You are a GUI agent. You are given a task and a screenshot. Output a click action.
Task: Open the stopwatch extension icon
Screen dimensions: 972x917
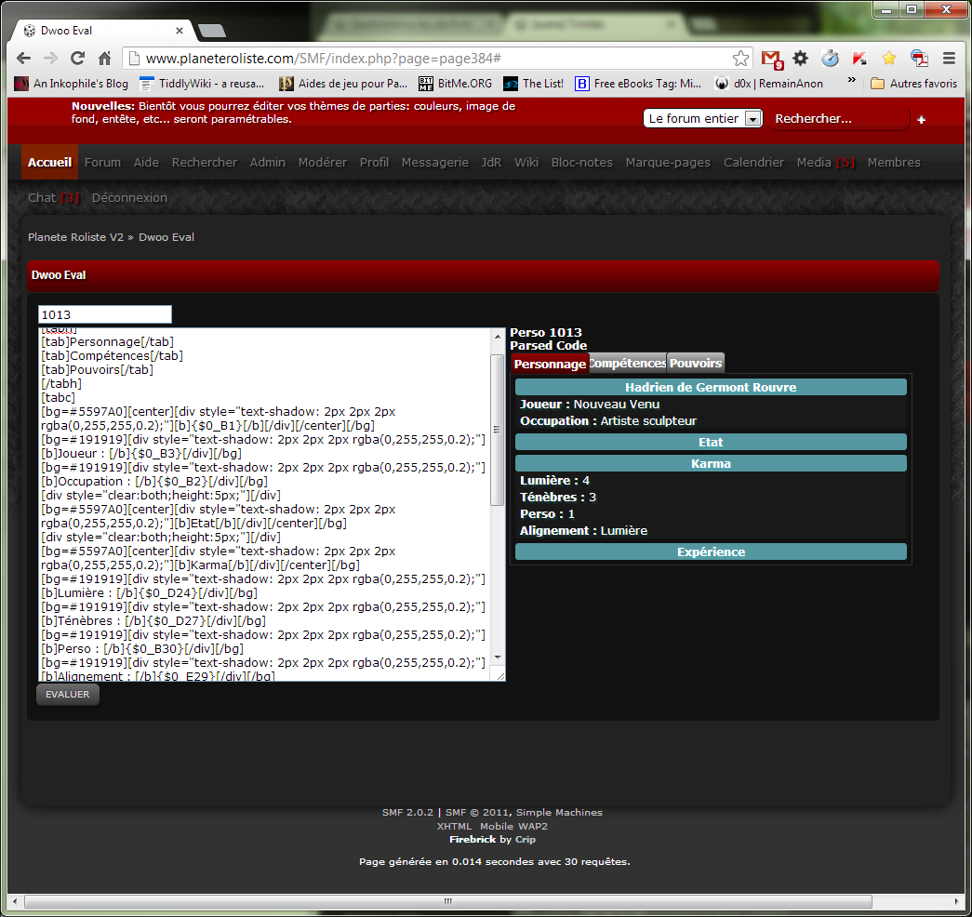830,59
